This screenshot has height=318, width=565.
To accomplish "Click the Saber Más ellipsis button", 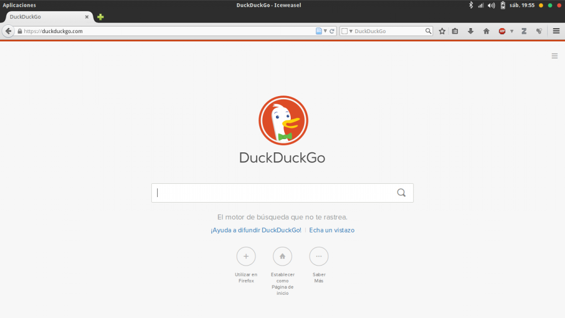I will [318, 256].
